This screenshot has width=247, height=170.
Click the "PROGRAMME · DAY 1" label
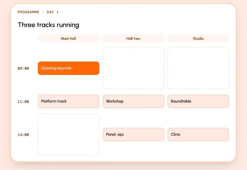click(38, 12)
